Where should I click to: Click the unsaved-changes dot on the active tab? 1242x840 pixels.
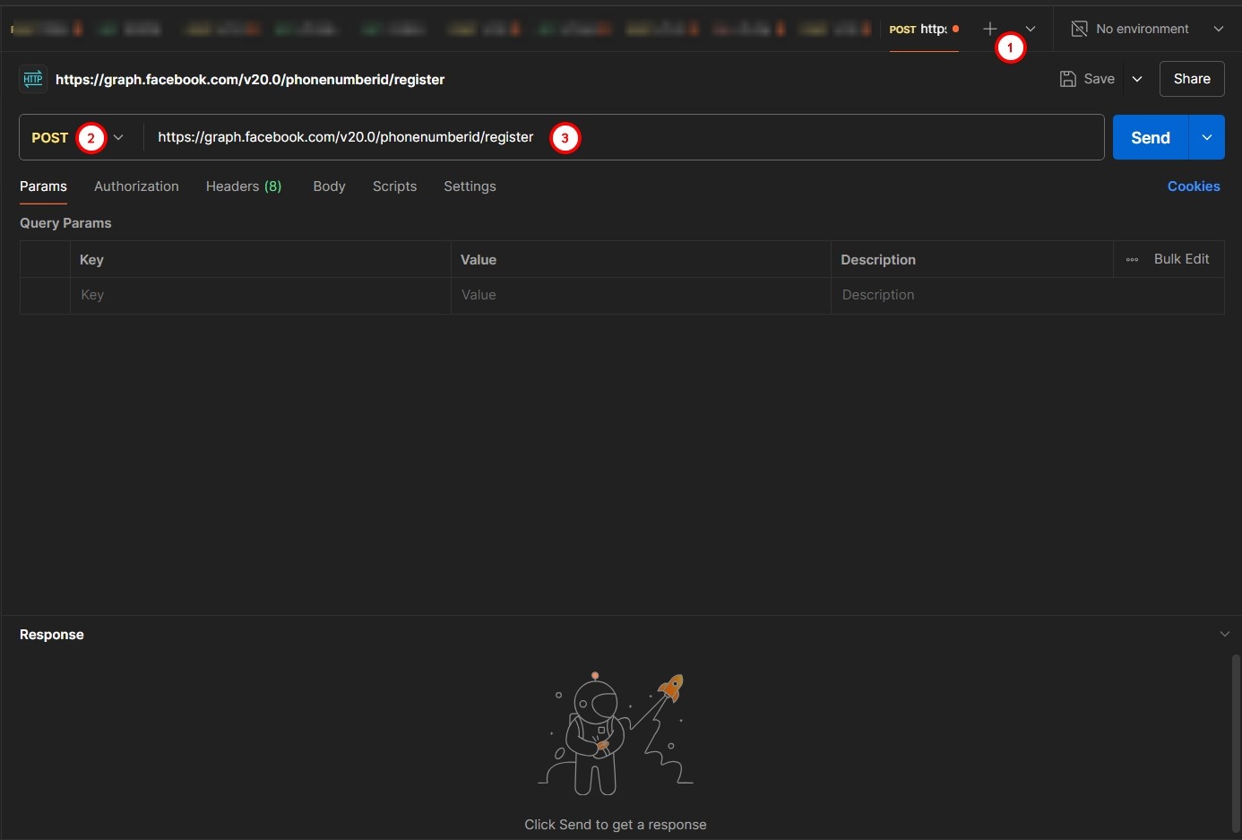[x=955, y=29]
